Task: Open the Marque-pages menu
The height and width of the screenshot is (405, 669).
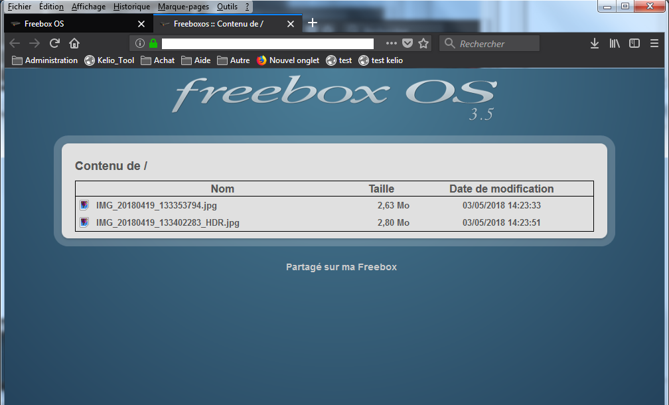Action: (183, 7)
